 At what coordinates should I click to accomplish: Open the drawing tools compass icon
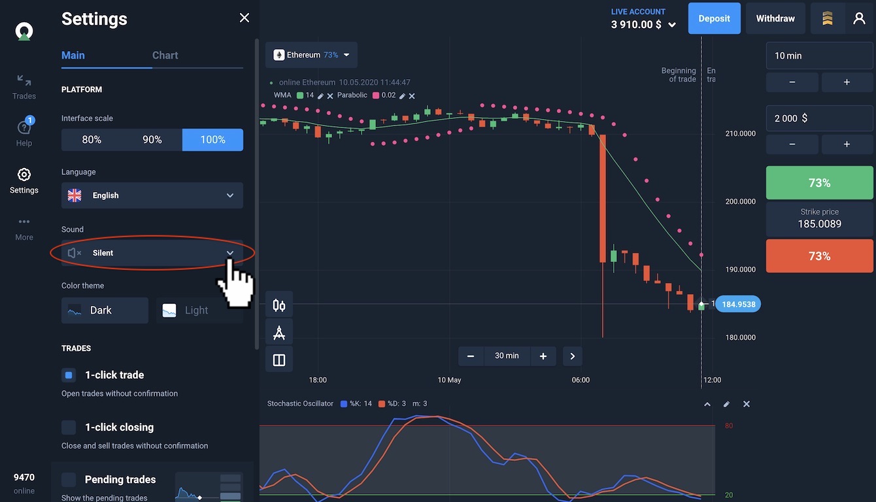click(x=279, y=333)
